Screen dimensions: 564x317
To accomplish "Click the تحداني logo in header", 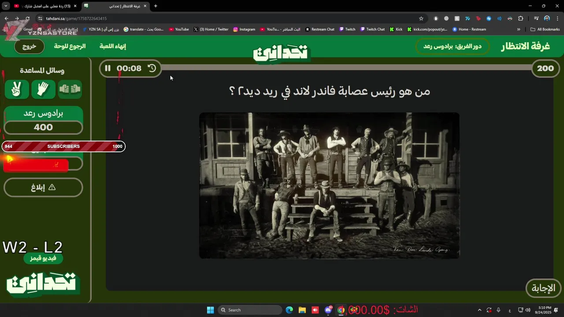I will (x=282, y=53).
